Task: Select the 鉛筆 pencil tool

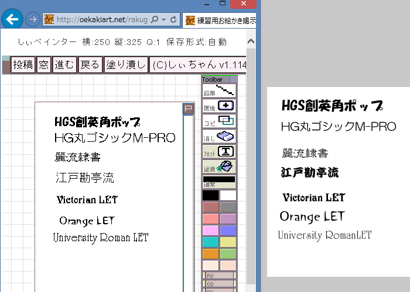Action: (x=219, y=91)
